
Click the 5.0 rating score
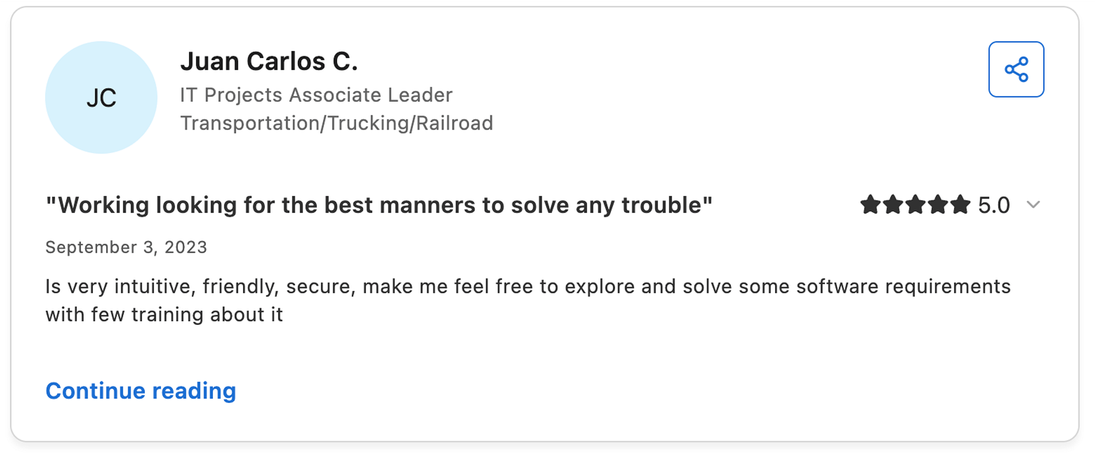994,205
